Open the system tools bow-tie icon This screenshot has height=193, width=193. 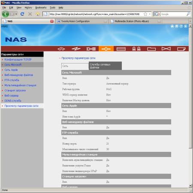(x=166, y=49)
